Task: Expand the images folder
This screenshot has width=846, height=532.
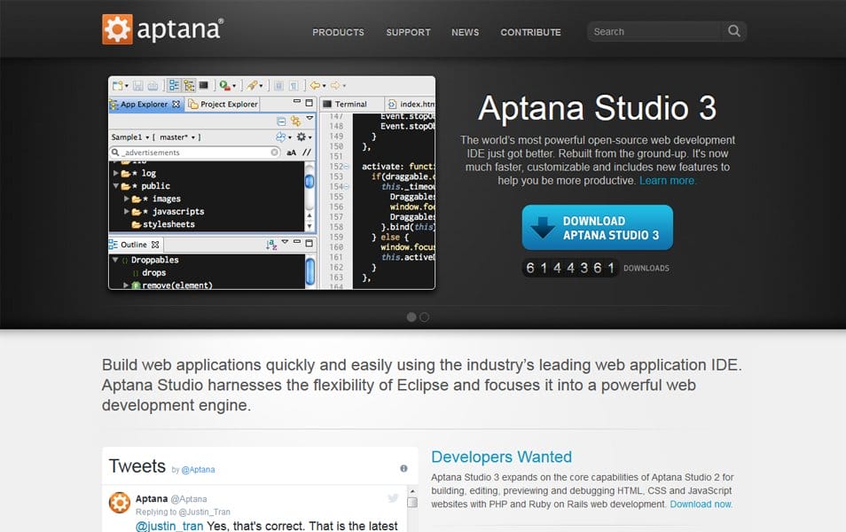Action: 126,199
